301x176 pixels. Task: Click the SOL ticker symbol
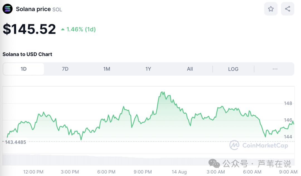click(57, 9)
